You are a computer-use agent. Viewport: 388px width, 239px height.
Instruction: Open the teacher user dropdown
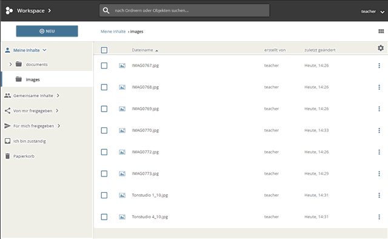tap(372, 12)
